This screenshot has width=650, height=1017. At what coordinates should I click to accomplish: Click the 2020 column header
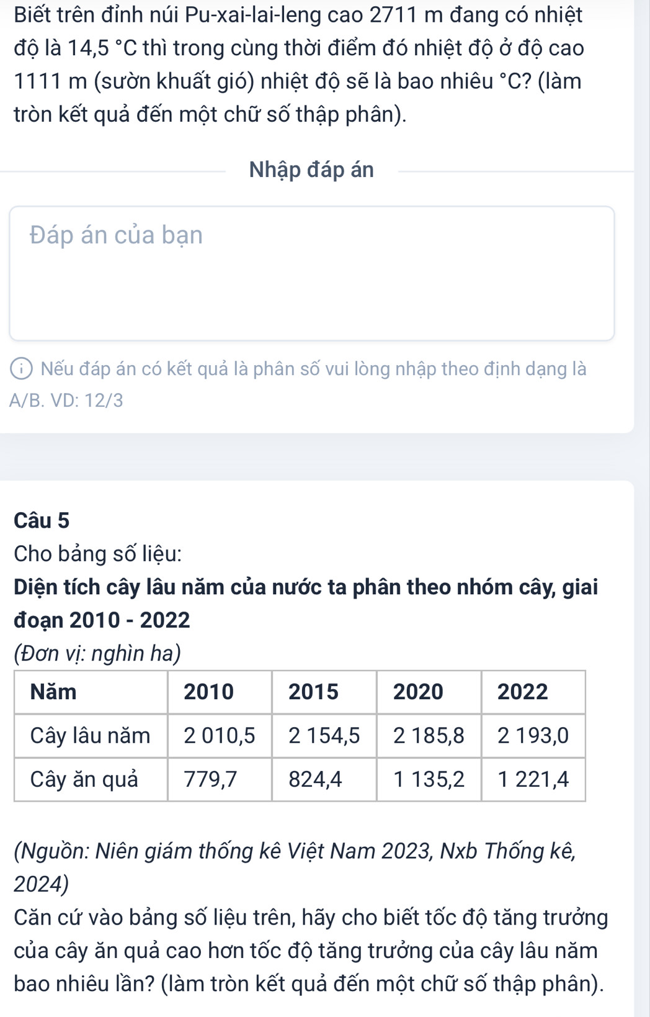[x=429, y=692]
